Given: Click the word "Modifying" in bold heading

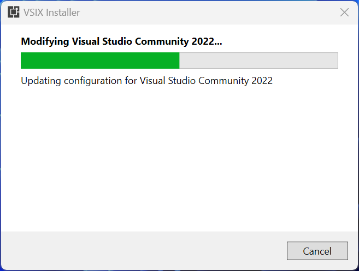Looking at the screenshot, I should pos(45,41).
